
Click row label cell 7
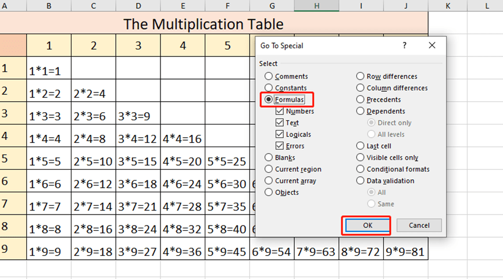(13, 203)
